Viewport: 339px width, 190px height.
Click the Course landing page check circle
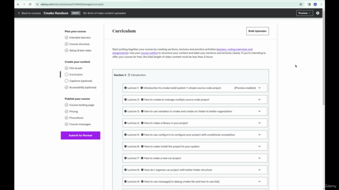66,105
